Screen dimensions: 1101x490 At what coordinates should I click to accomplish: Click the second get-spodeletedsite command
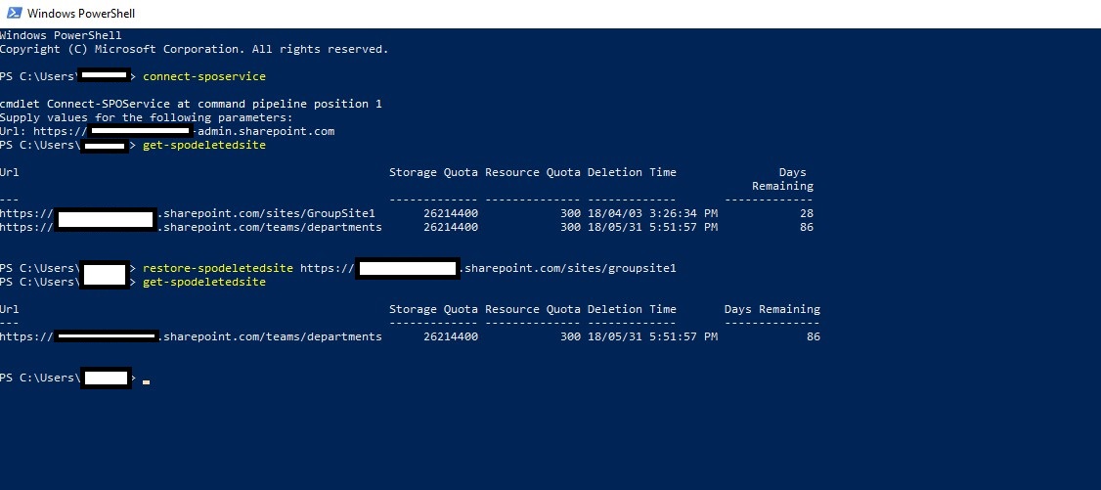pyautogui.click(x=204, y=282)
